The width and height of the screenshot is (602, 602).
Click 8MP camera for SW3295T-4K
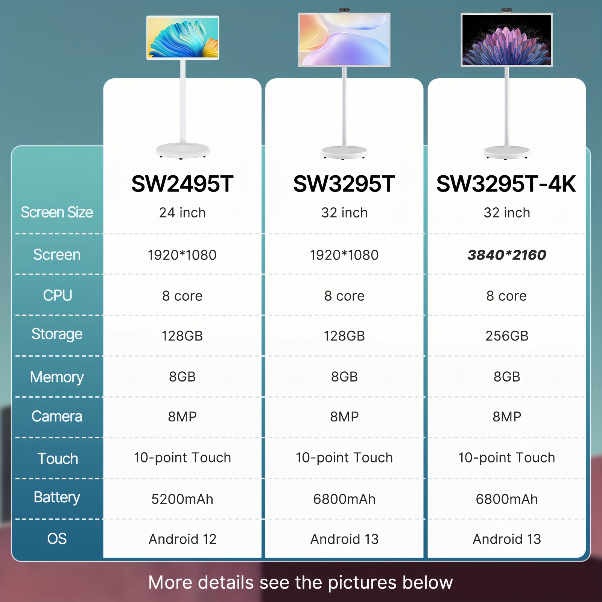click(507, 417)
